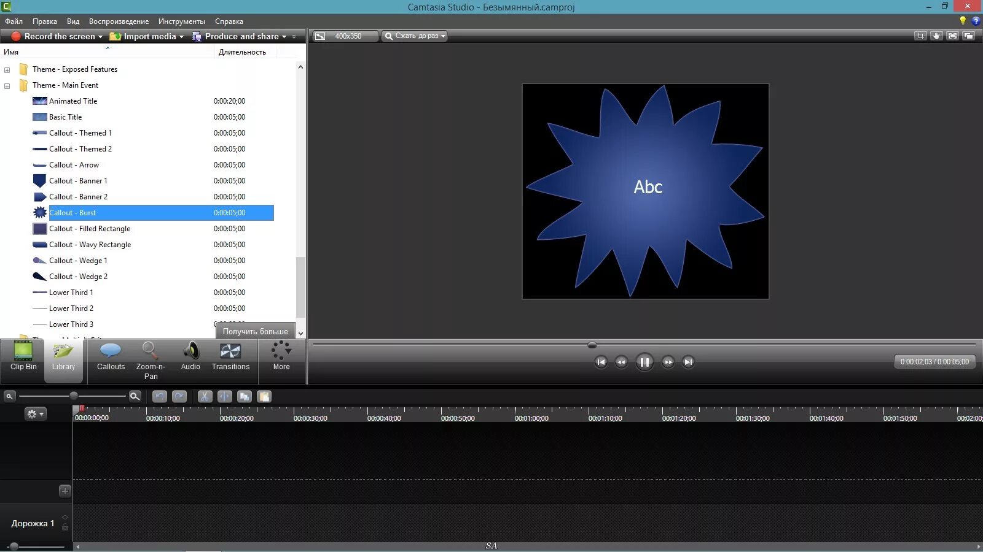This screenshot has width=983, height=552.
Task: Click the timeline zoom out magnifier
Action: [x=9, y=396]
